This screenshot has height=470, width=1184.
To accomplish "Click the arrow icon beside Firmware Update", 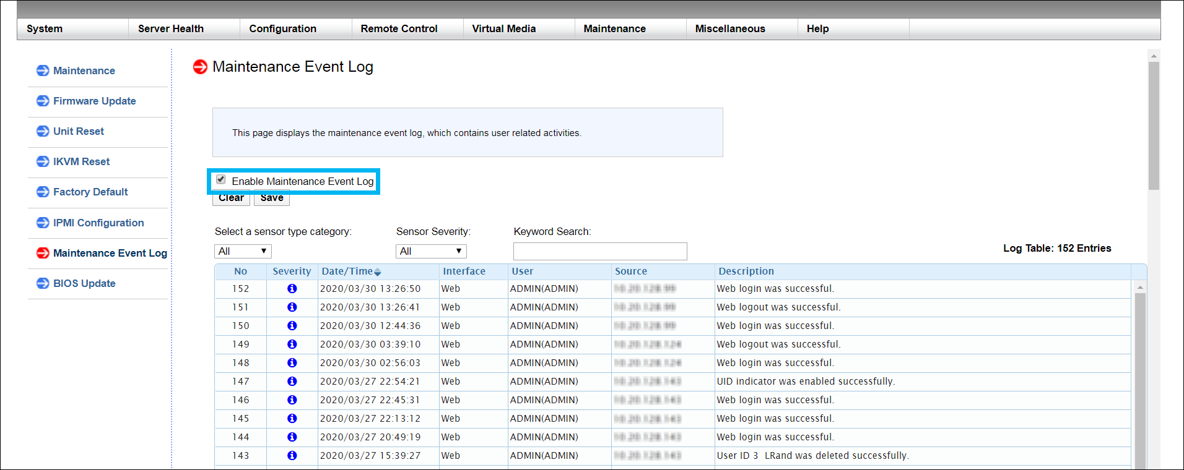I will (43, 101).
